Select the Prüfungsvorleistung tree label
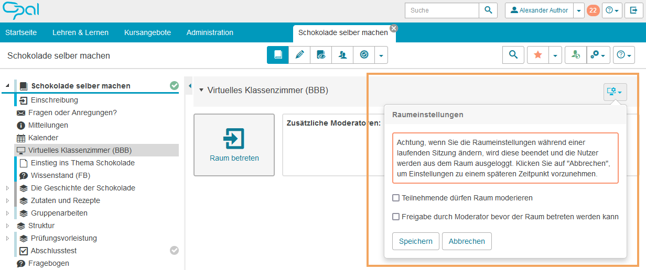 (64, 238)
